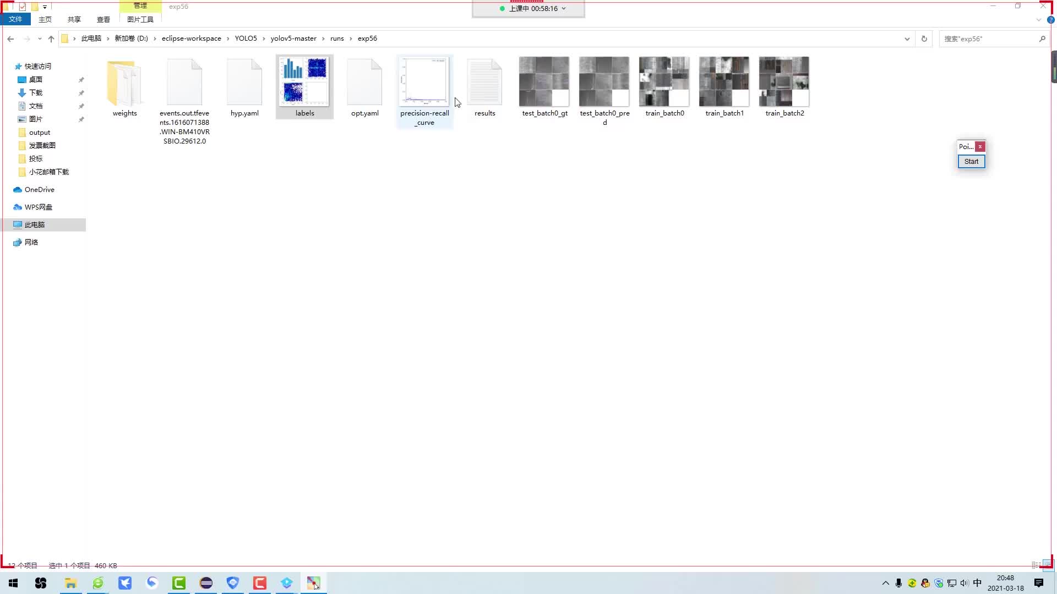
Task: Open 桌面 in the navigation pane
Action: (x=36, y=79)
